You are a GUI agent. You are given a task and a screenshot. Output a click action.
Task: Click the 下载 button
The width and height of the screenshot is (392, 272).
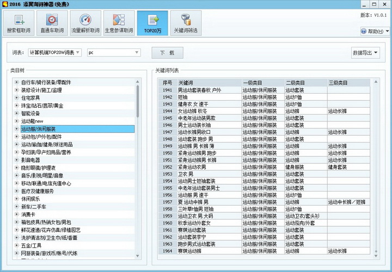click(167, 53)
